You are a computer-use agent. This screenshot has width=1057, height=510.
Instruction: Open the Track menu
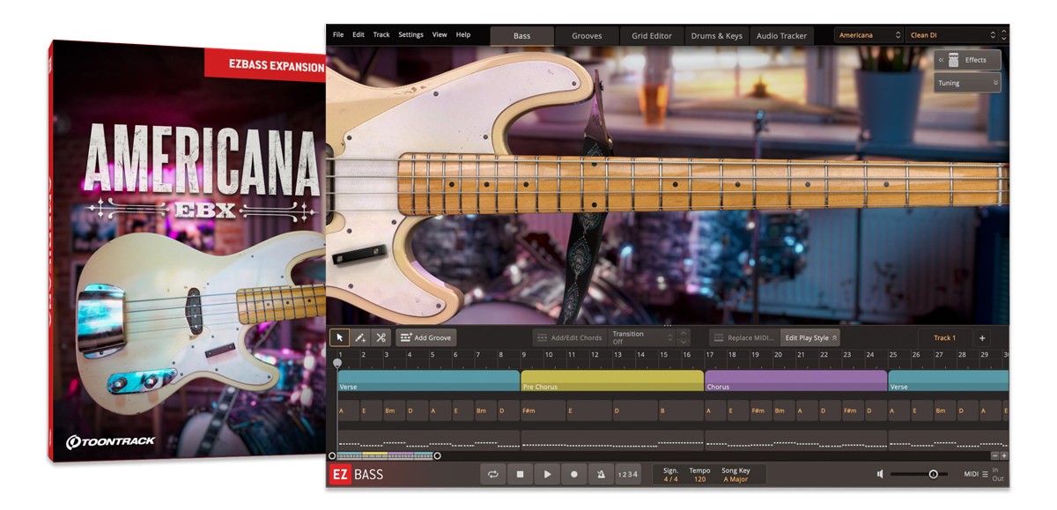(381, 35)
